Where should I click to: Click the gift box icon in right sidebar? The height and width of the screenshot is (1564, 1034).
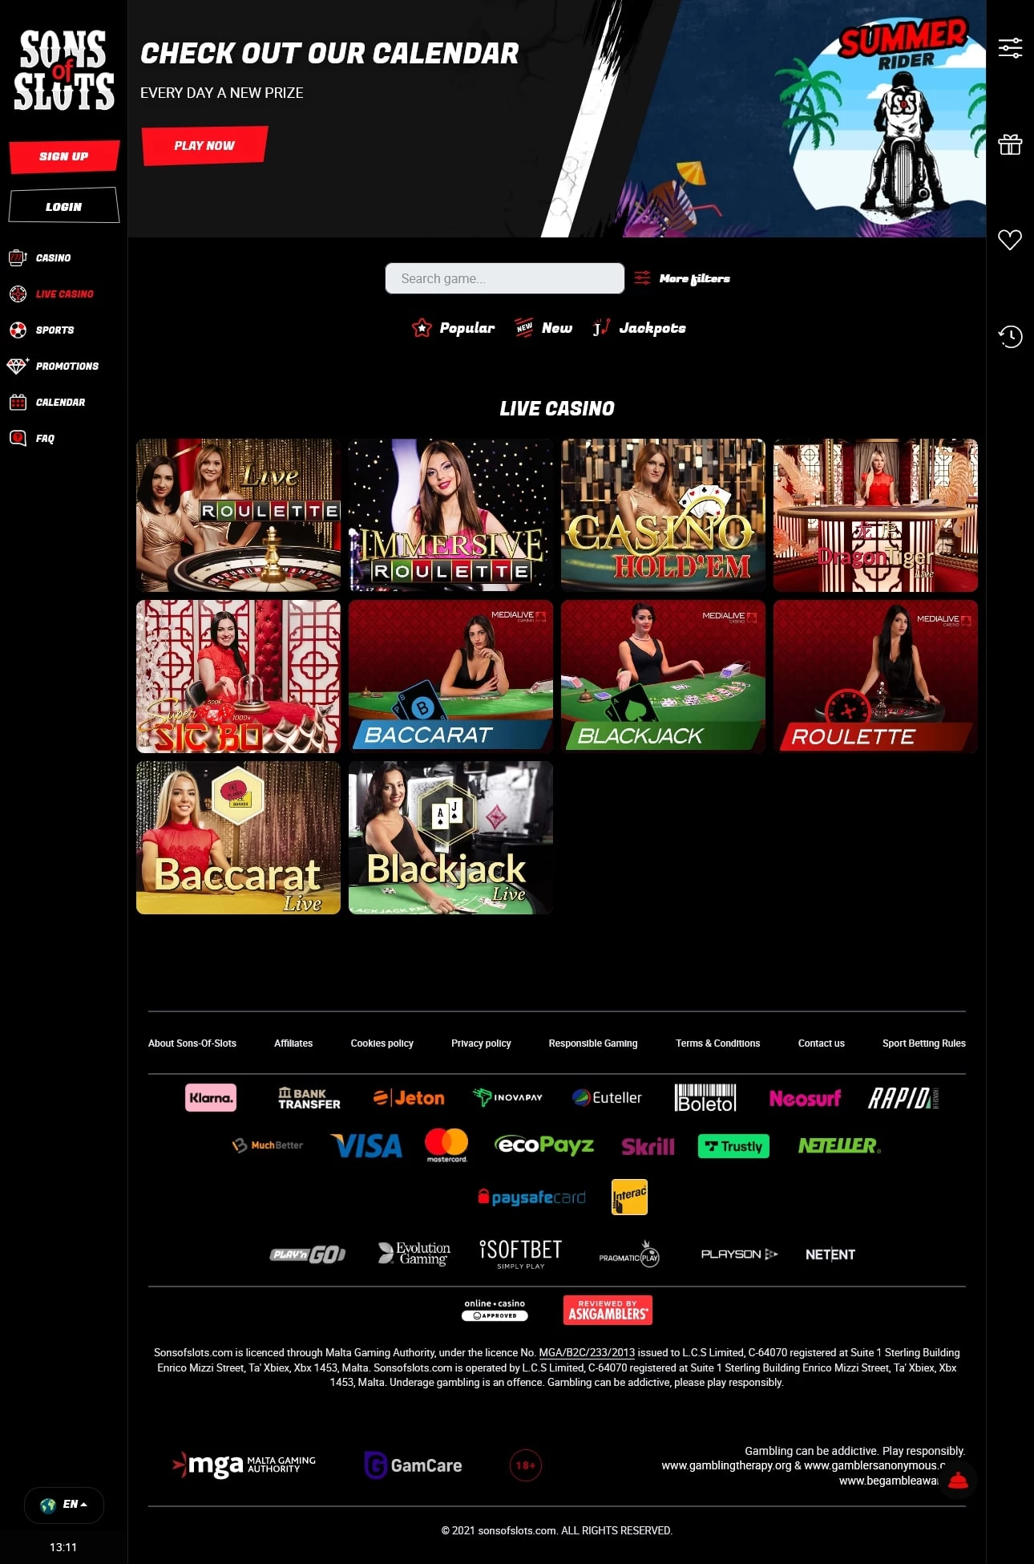pyautogui.click(x=1010, y=144)
